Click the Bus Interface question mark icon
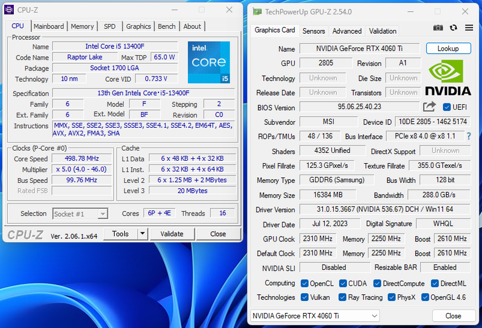 pos(468,137)
